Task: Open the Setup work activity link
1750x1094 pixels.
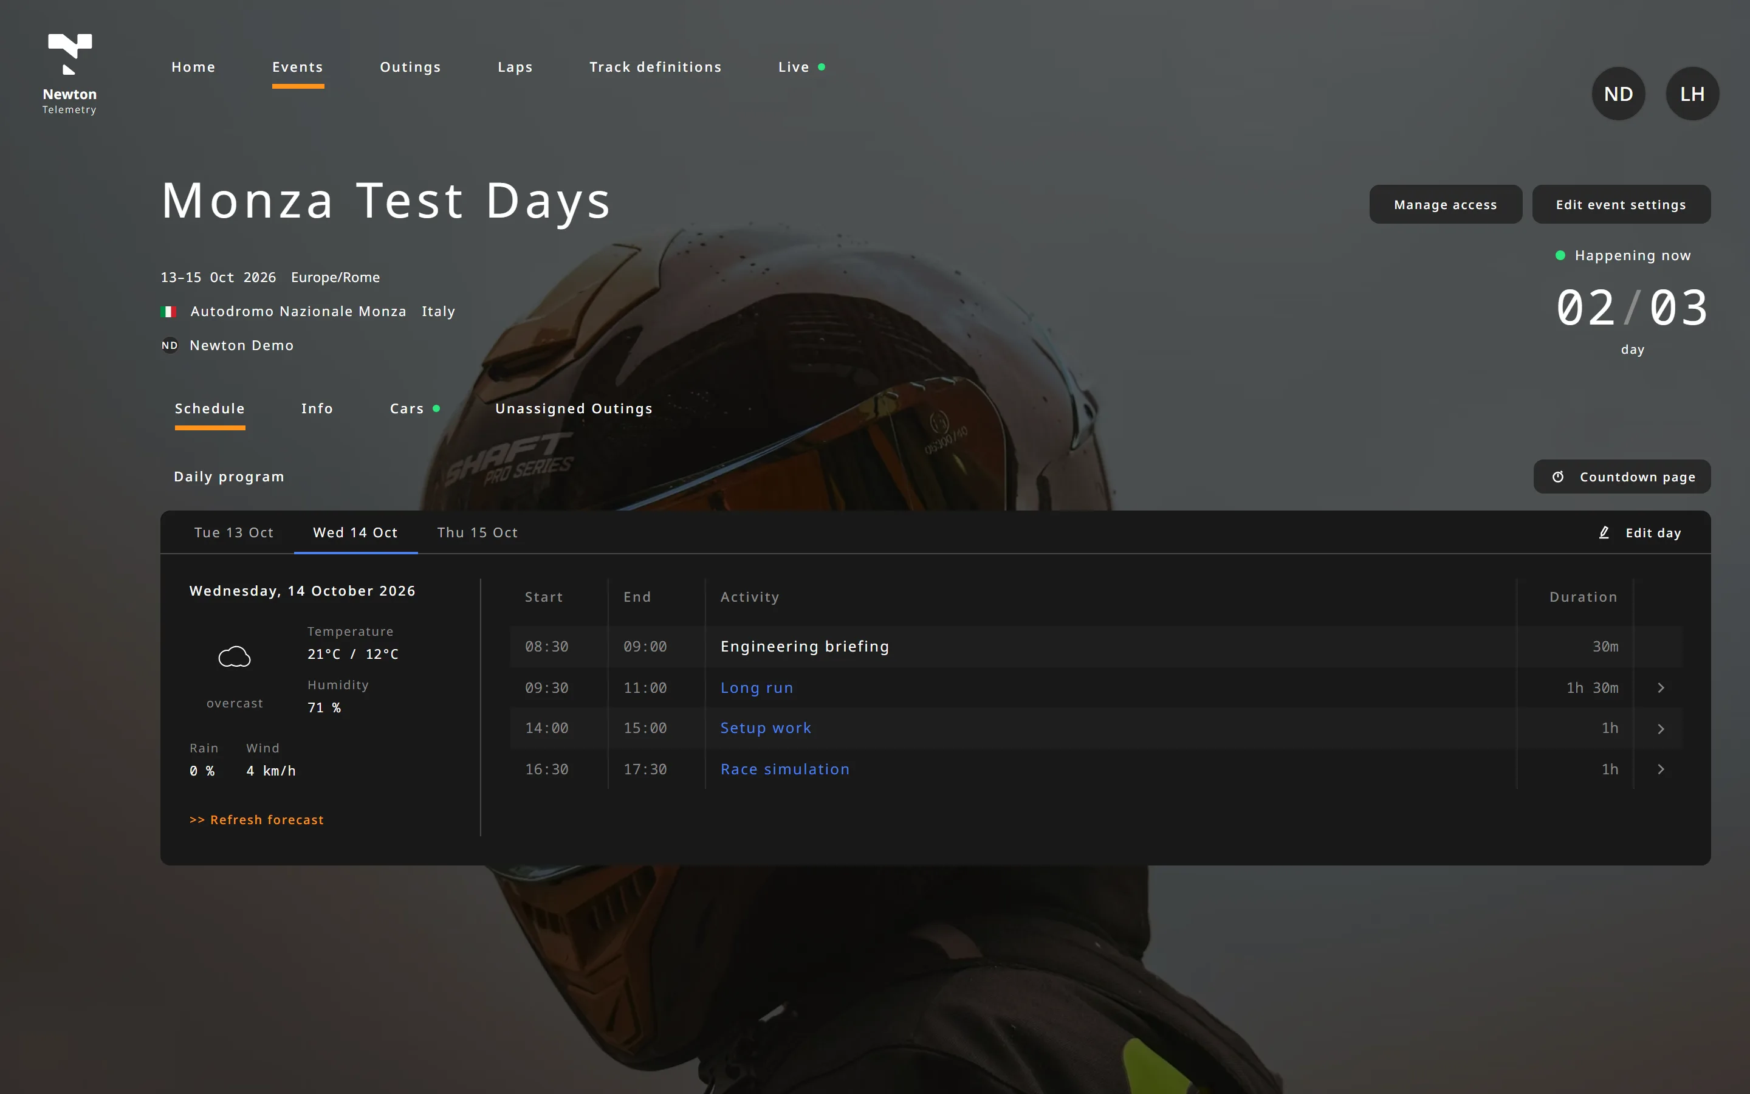Action: point(766,729)
